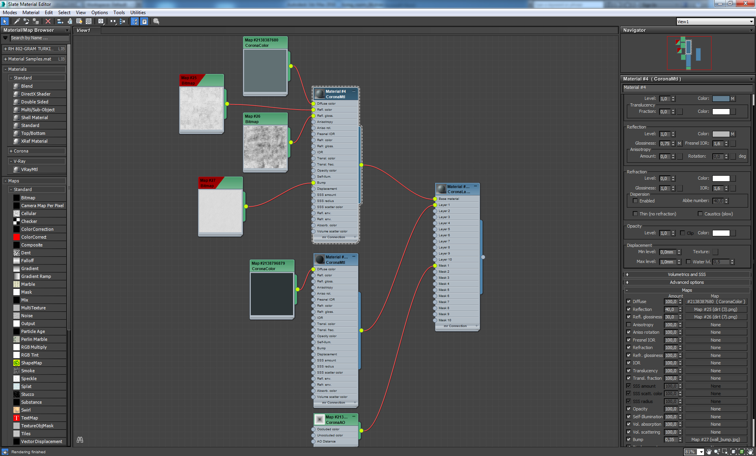Click None map button for Anisotropy
This screenshot has width=756, height=456.
coord(716,325)
